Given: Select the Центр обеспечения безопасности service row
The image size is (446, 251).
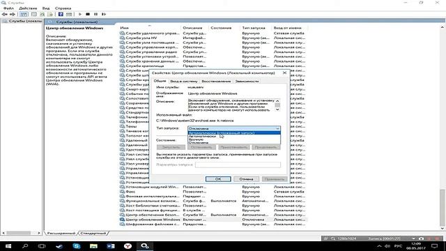Looking at the screenshot, I should tap(213, 215).
